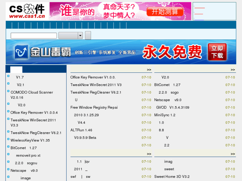This screenshot has height=181, width=242.
Task: Open Sweet Home 3D V3.2 entry
Action: 172,177
